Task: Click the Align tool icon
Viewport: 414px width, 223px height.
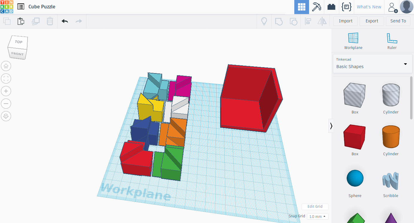Action: coord(308,21)
